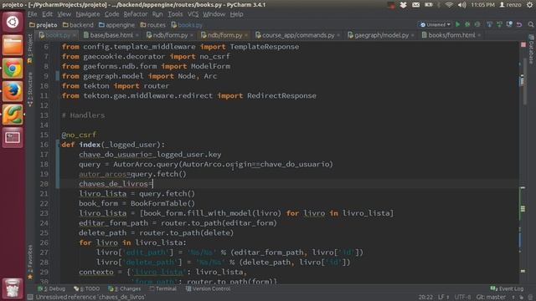Click the def index line in editor
Image resolution: width=536 pixels, height=301 pixels.
pyautogui.click(x=113, y=145)
